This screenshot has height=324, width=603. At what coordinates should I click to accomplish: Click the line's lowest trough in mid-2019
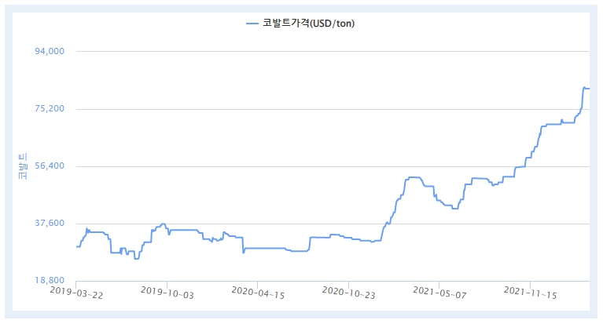coord(136,258)
